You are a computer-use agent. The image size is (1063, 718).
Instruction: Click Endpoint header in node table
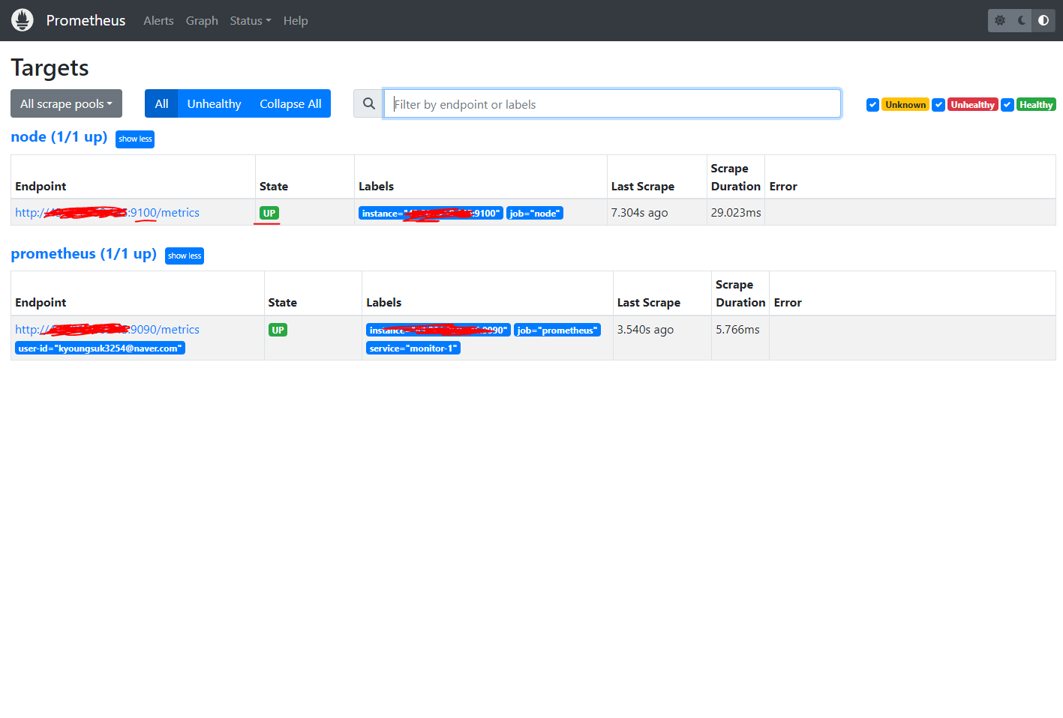[x=41, y=186]
